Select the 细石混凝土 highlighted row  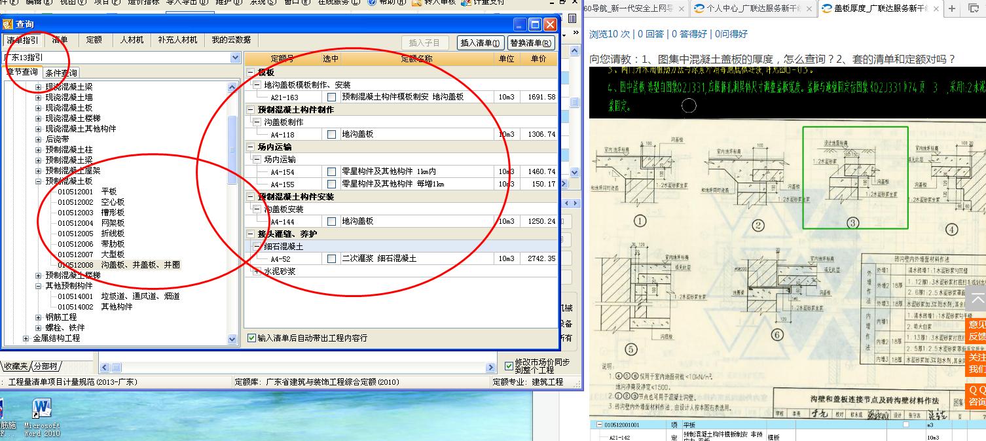[401, 247]
